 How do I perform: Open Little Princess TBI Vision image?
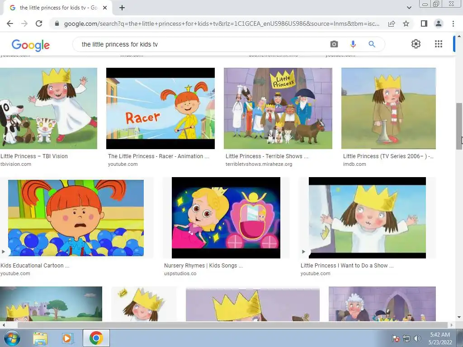click(48, 108)
